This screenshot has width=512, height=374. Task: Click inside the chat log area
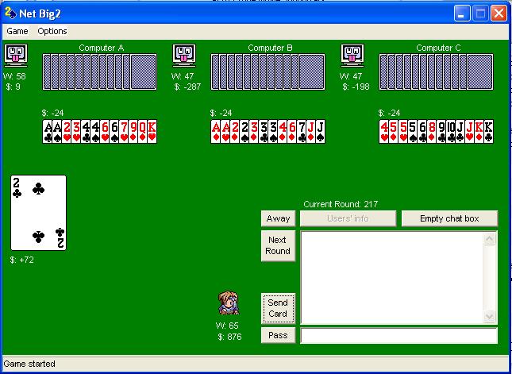391,278
